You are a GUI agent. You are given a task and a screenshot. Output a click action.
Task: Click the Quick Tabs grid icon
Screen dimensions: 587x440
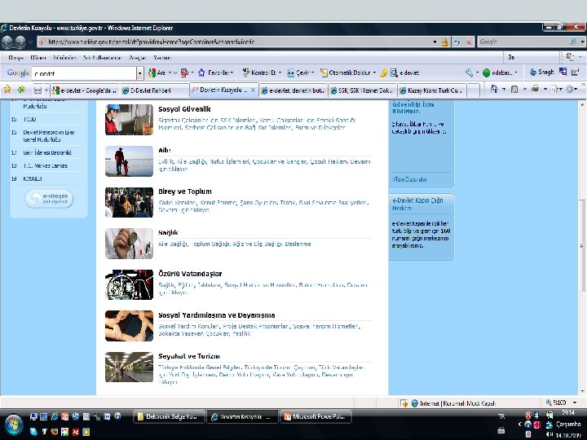click(x=38, y=90)
